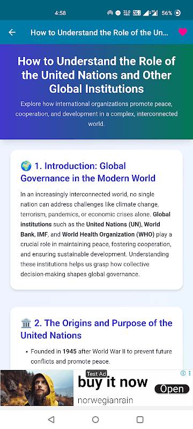193x429 pixels.
Task: Tap the main article title heading
Action: [96, 75]
